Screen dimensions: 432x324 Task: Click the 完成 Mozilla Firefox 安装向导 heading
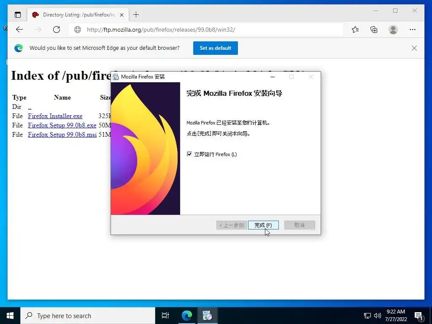(234, 93)
